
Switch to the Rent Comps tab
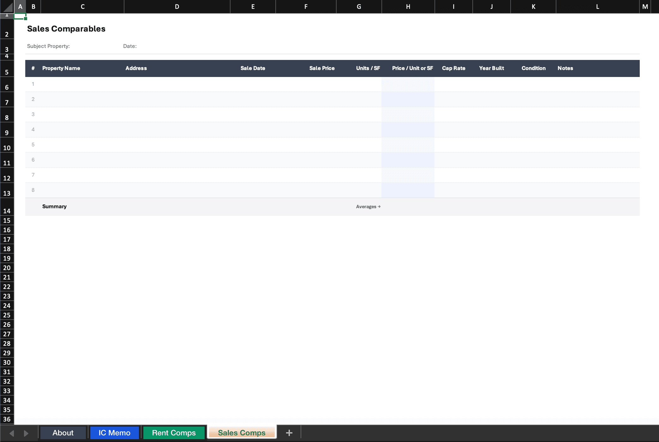pyautogui.click(x=173, y=433)
